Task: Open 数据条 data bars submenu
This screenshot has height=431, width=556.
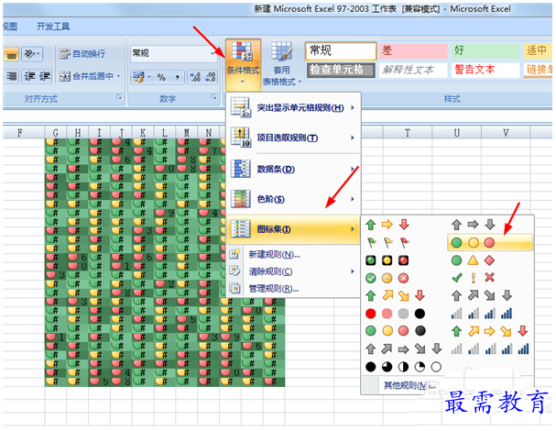Action: point(293,169)
